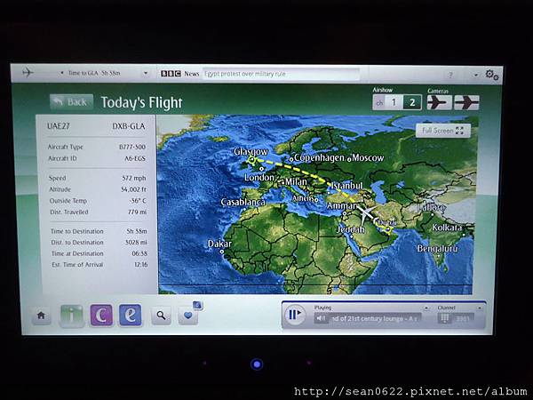533x400 pixels.
Task: Switch Airshow to channel 1
Action: pos(394,102)
